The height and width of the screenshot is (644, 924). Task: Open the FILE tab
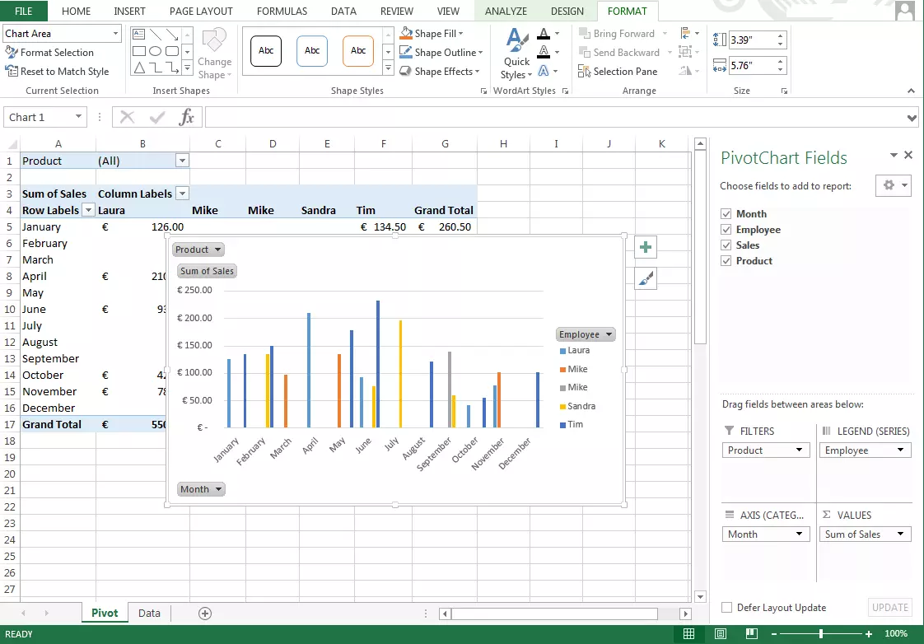pyautogui.click(x=24, y=12)
